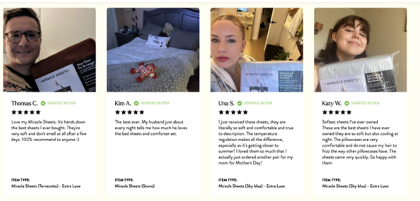Screen dimensions: 420x201
Task: Click the green verified checkmark beside Una S.
Action: [x=239, y=103]
